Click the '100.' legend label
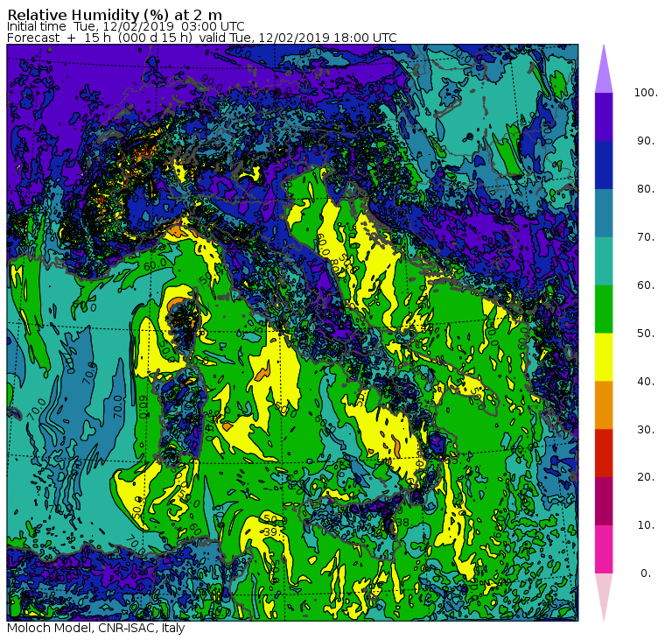 click(646, 93)
